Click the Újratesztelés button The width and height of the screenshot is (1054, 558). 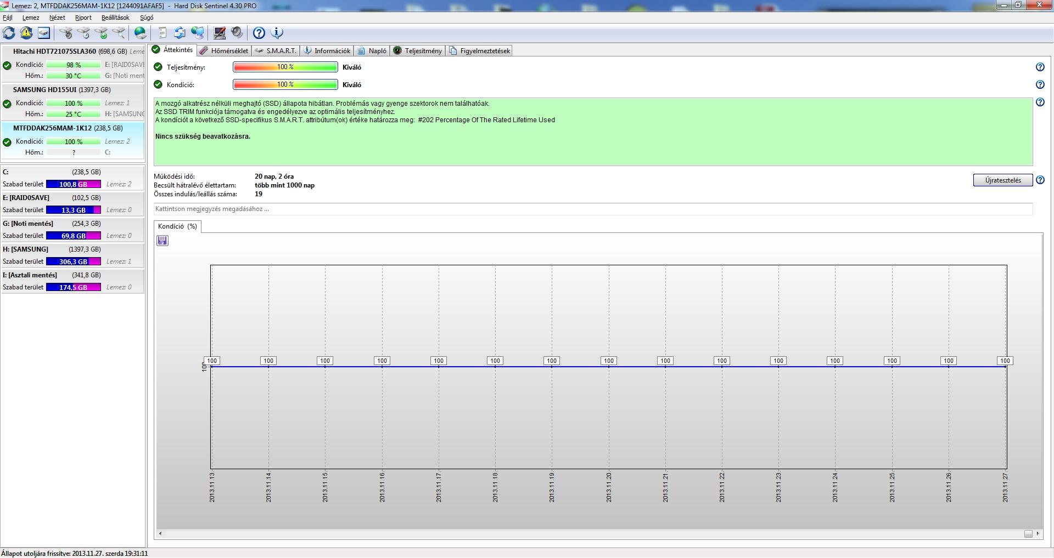coord(1003,180)
